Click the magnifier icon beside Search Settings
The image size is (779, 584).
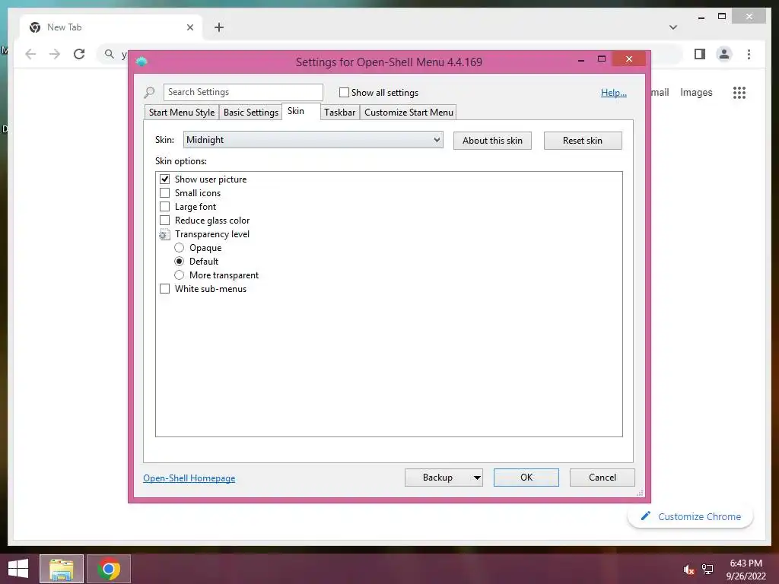(x=149, y=92)
